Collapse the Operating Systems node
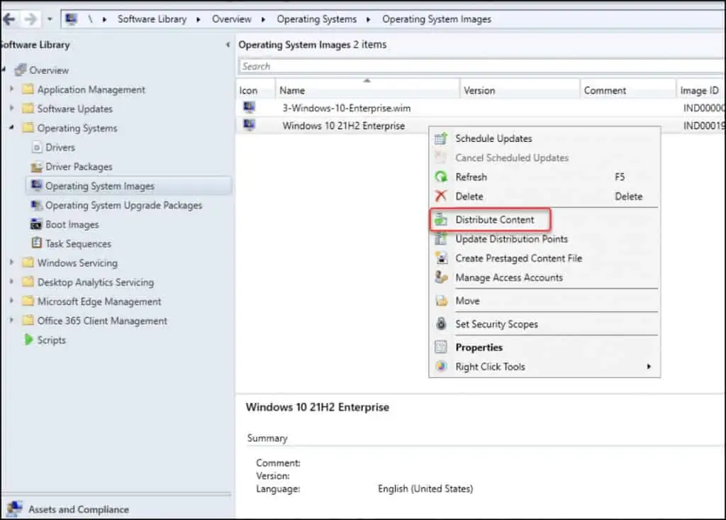This screenshot has width=726, height=520. 11,128
